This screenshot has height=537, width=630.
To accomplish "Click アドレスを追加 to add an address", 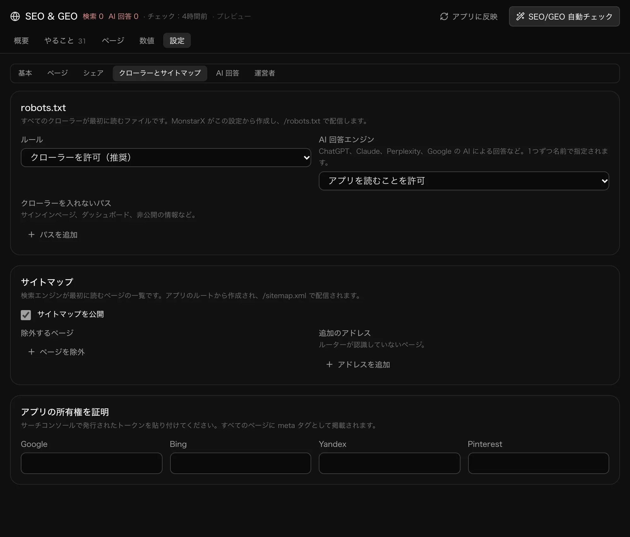I will [x=358, y=365].
